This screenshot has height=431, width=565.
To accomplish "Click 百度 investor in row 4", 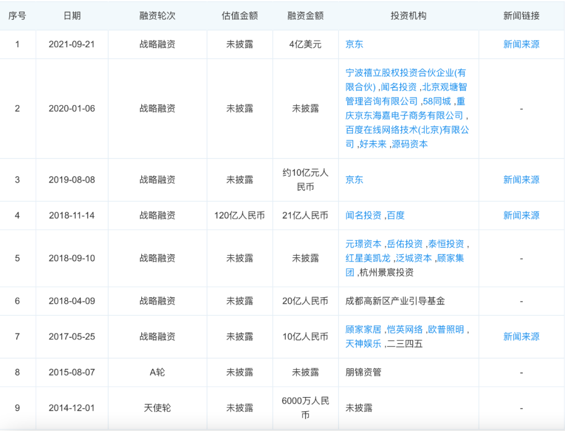I will point(396,215).
